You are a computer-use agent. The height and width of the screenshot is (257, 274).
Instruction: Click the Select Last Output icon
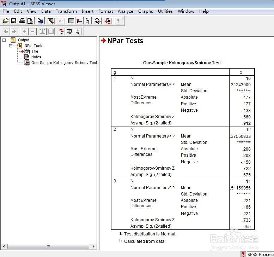coord(108,21)
